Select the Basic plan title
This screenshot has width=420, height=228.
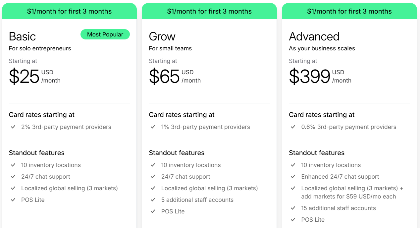coord(22,36)
